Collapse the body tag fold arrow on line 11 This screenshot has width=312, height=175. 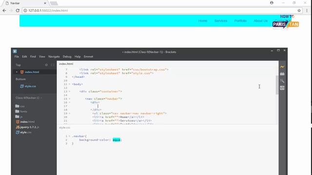(69, 84)
